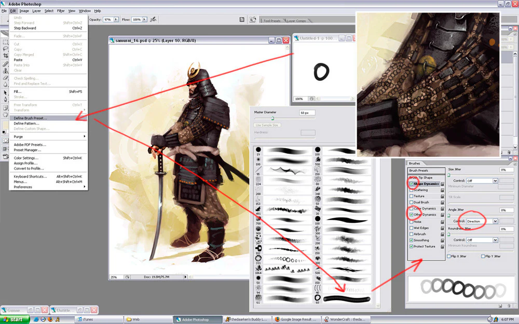
Task: Click the airbrush icon beside Flow
Action: (x=153, y=20)
